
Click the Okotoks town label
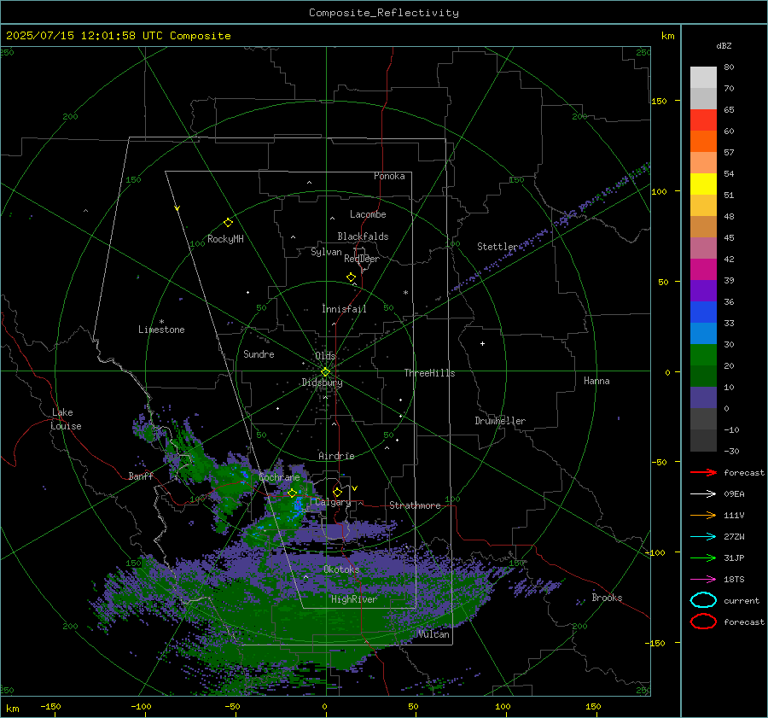coord(341,569)
